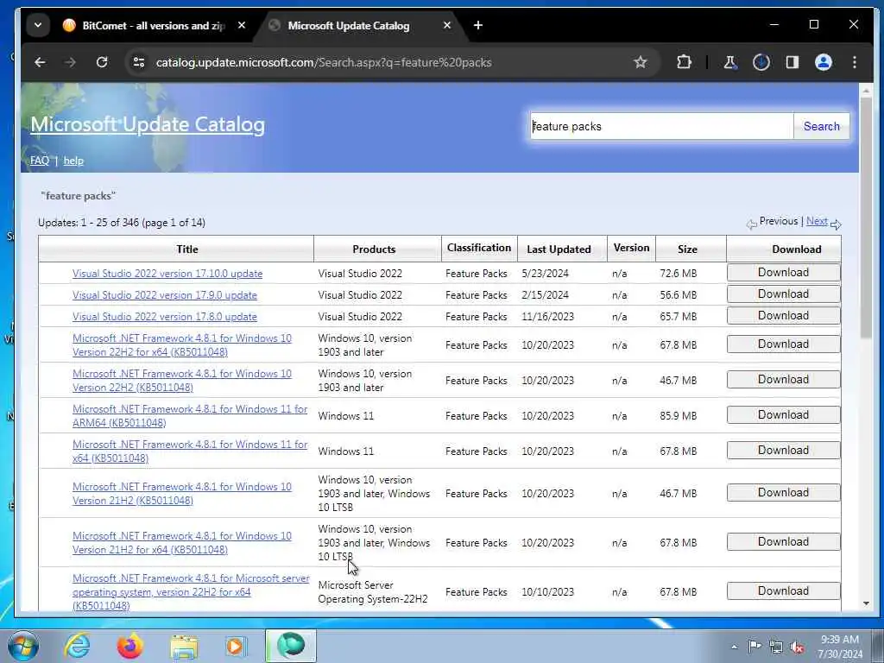Close the Microsoft Update Catalog tab
This screenshot has width=884, height=663.
click(446, 25)
